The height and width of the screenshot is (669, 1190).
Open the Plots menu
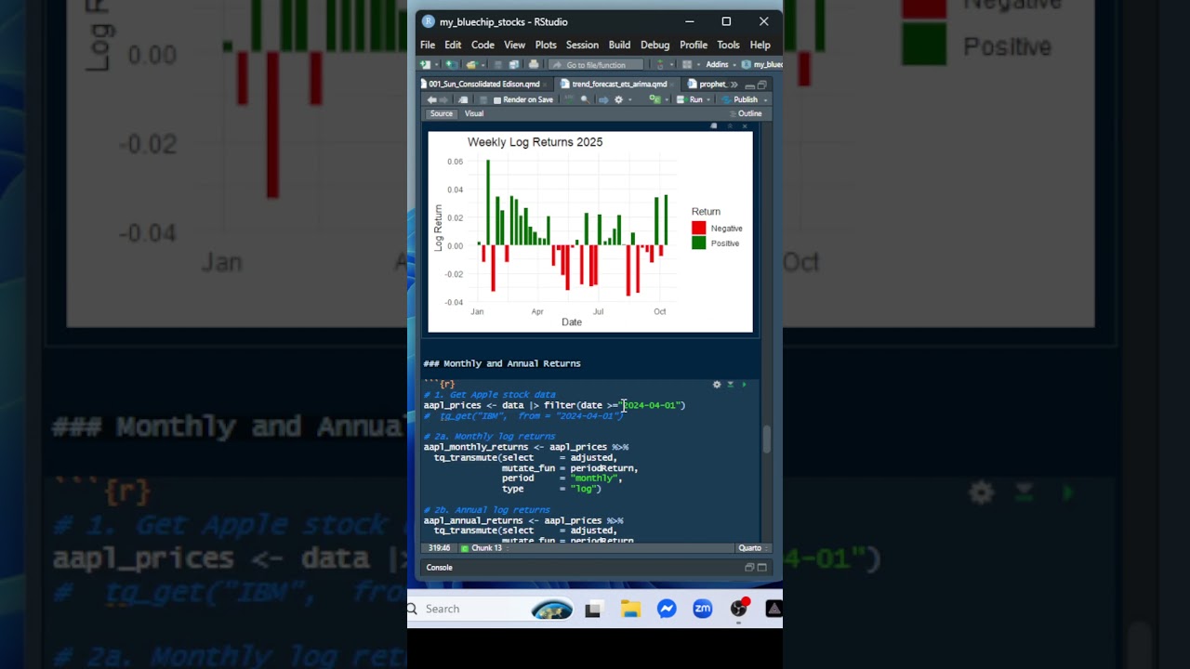pos(546,45)
